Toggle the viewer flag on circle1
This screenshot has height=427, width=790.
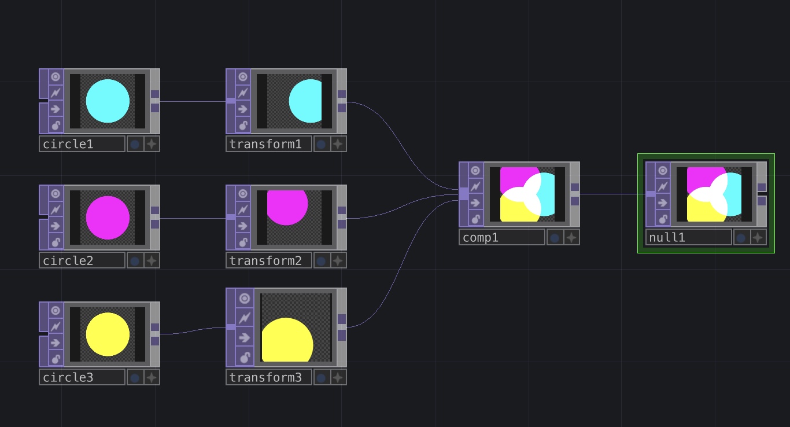56,77
